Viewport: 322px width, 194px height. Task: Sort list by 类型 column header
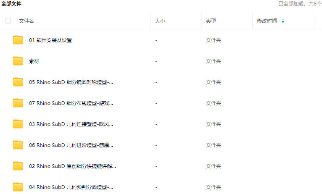[211, 21]
